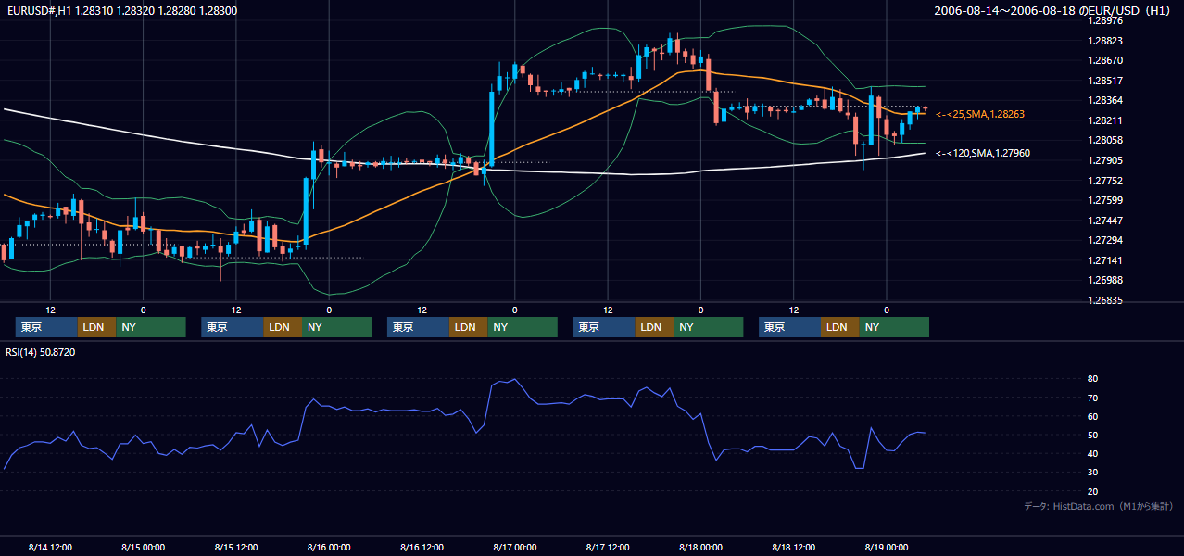Select price level 1.26988
The image size is (1184, 556).
coord(1105,280)
